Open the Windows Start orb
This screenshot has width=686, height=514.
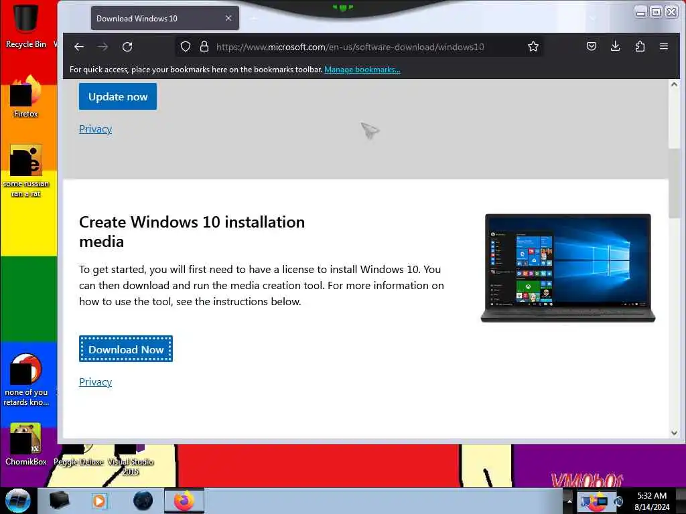tap(17, 501)
